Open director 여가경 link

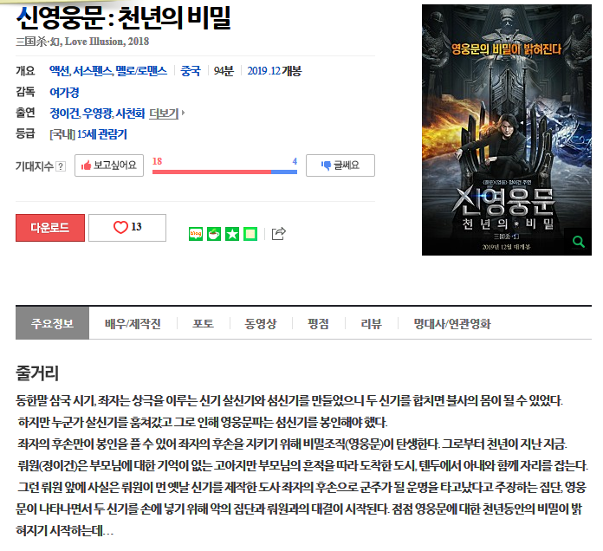click(x=64, y=92)
